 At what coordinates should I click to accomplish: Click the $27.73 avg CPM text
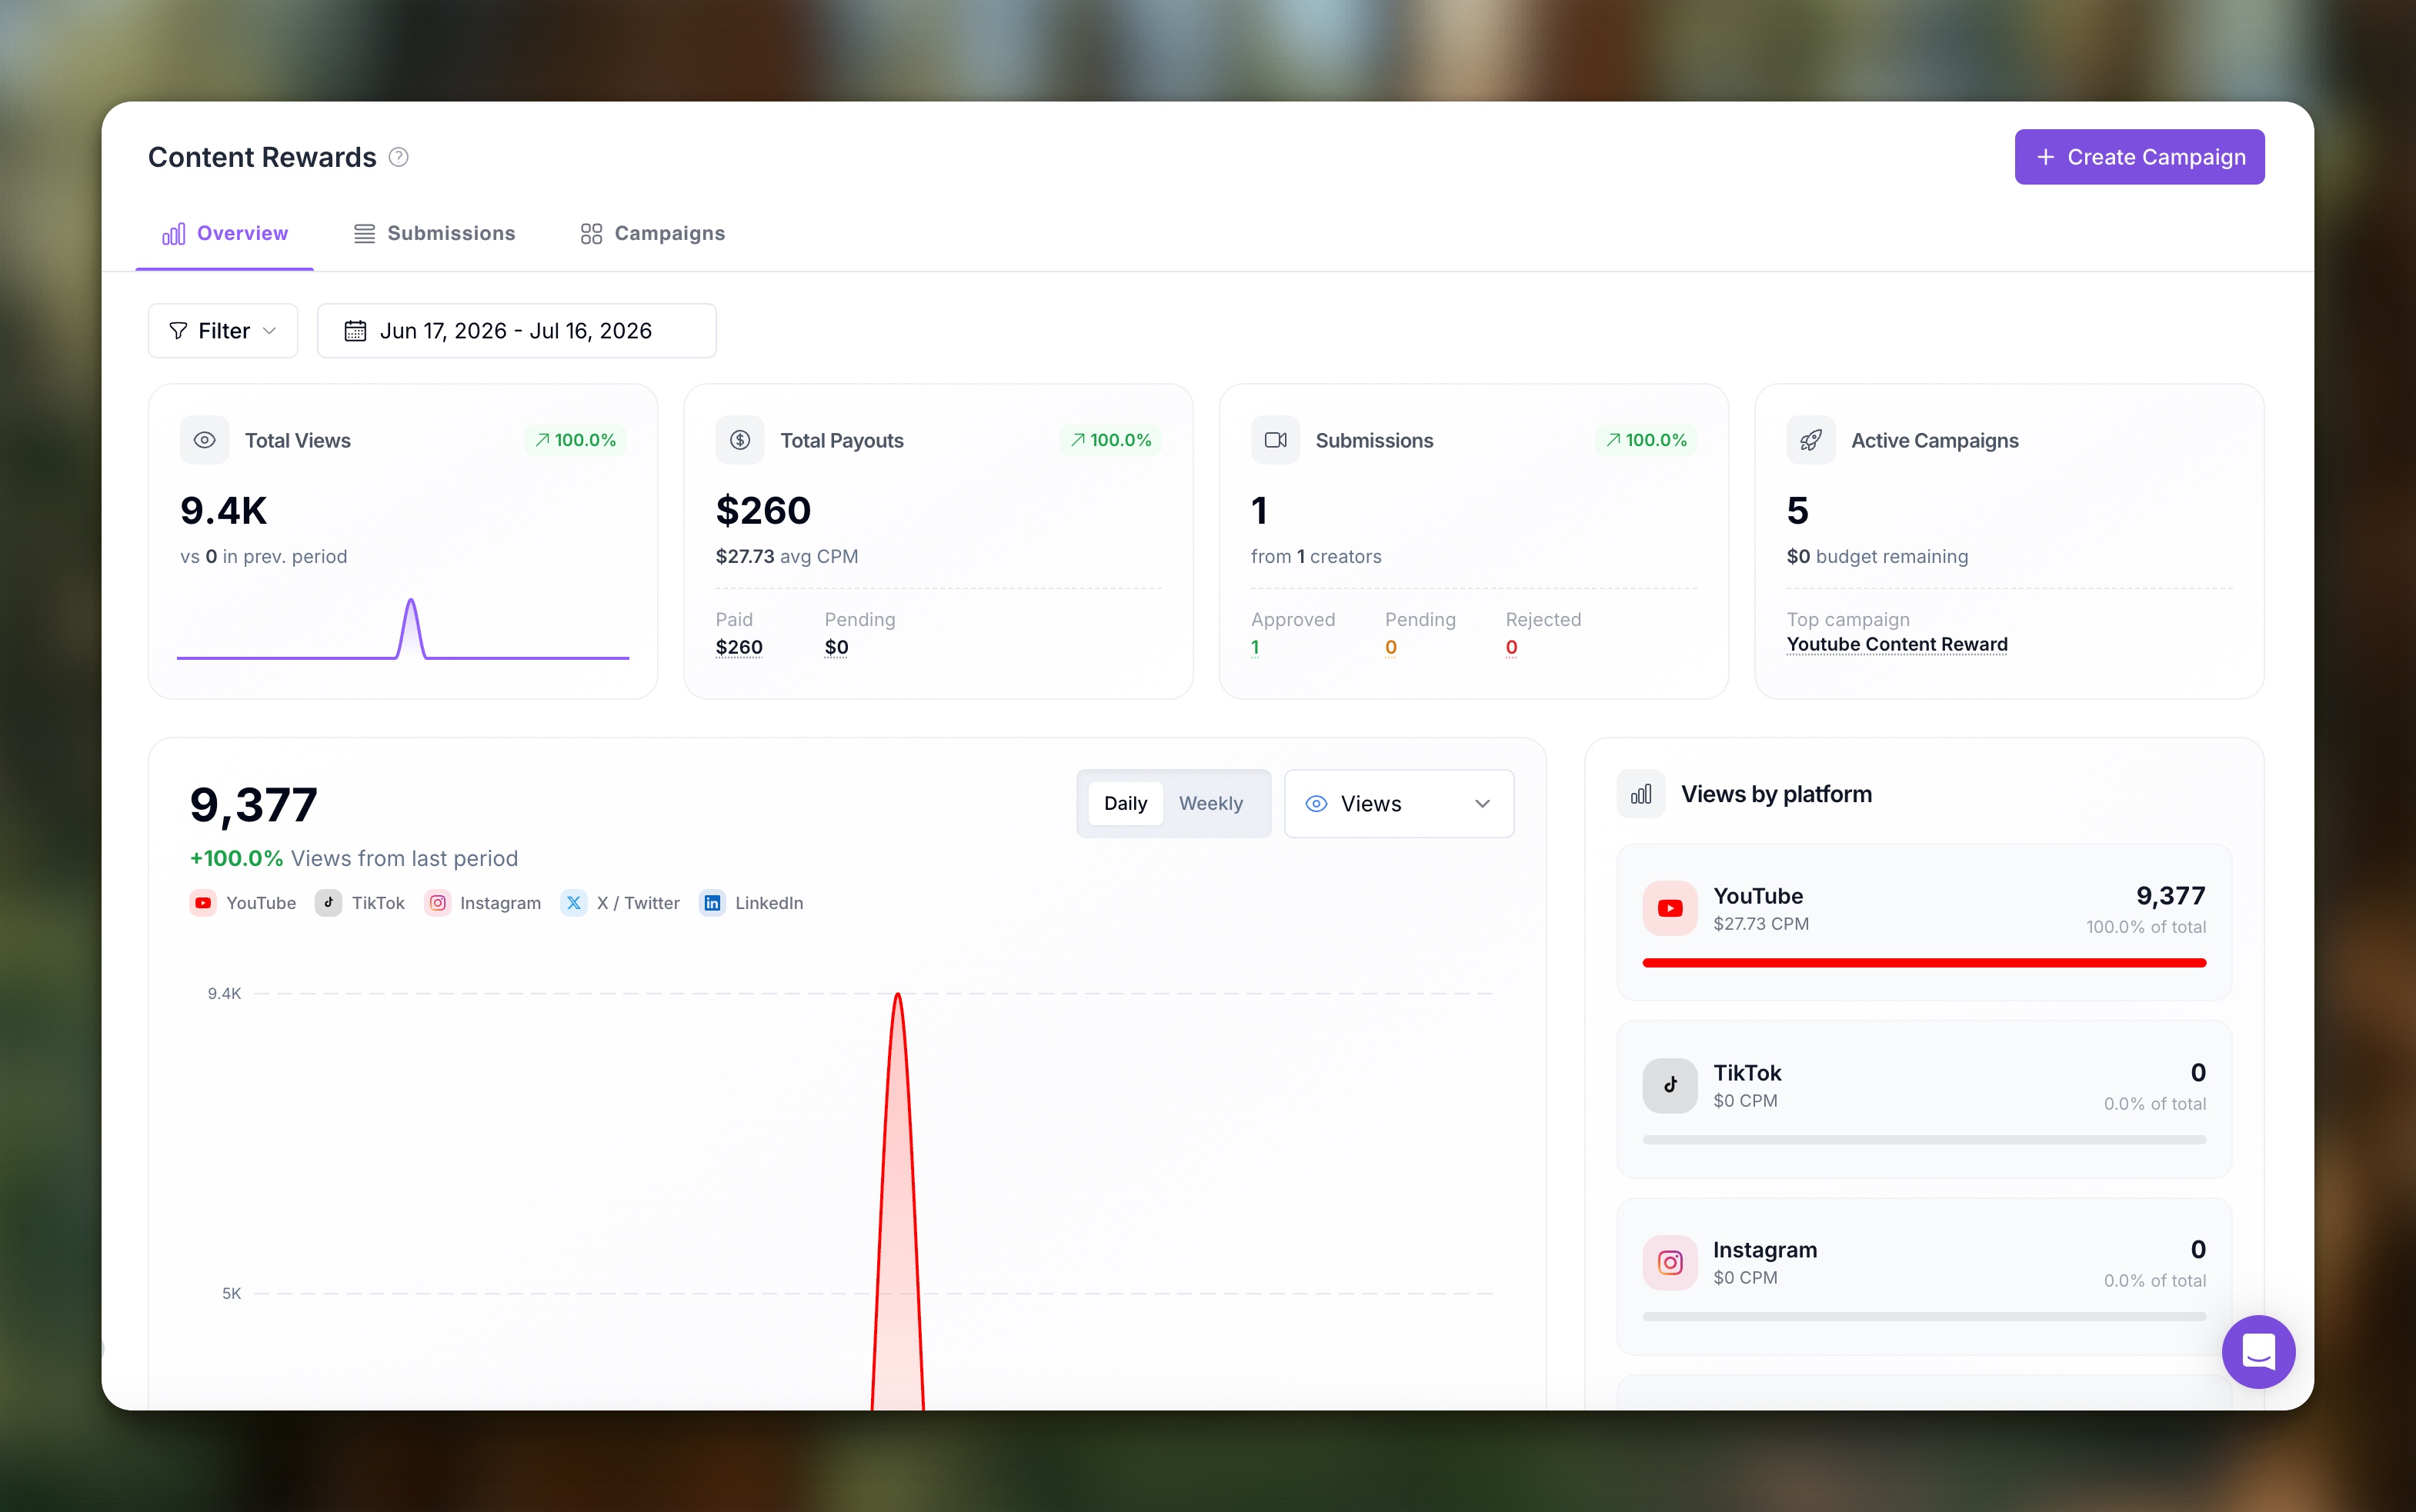click(x=786, y=556)
